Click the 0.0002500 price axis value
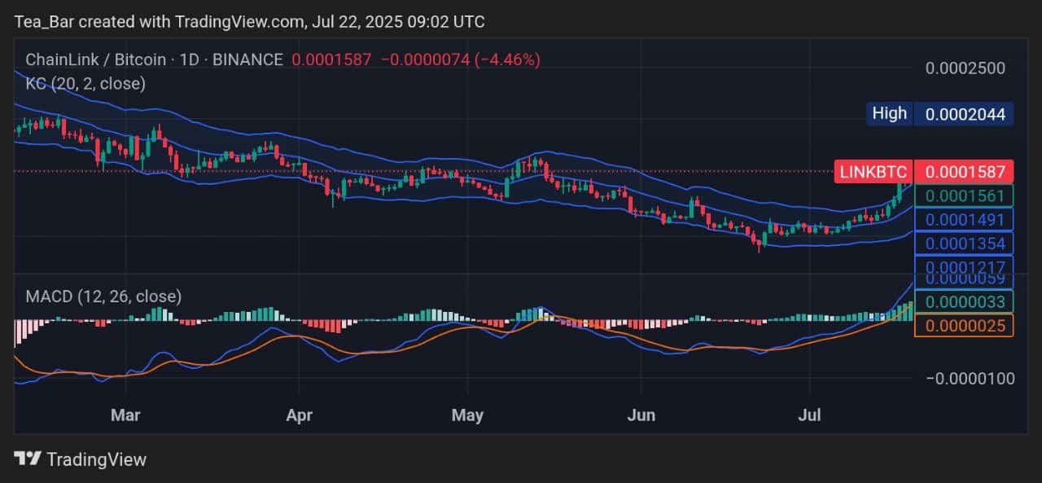Viewport: 1042px width, 483px height. point(965,68)
